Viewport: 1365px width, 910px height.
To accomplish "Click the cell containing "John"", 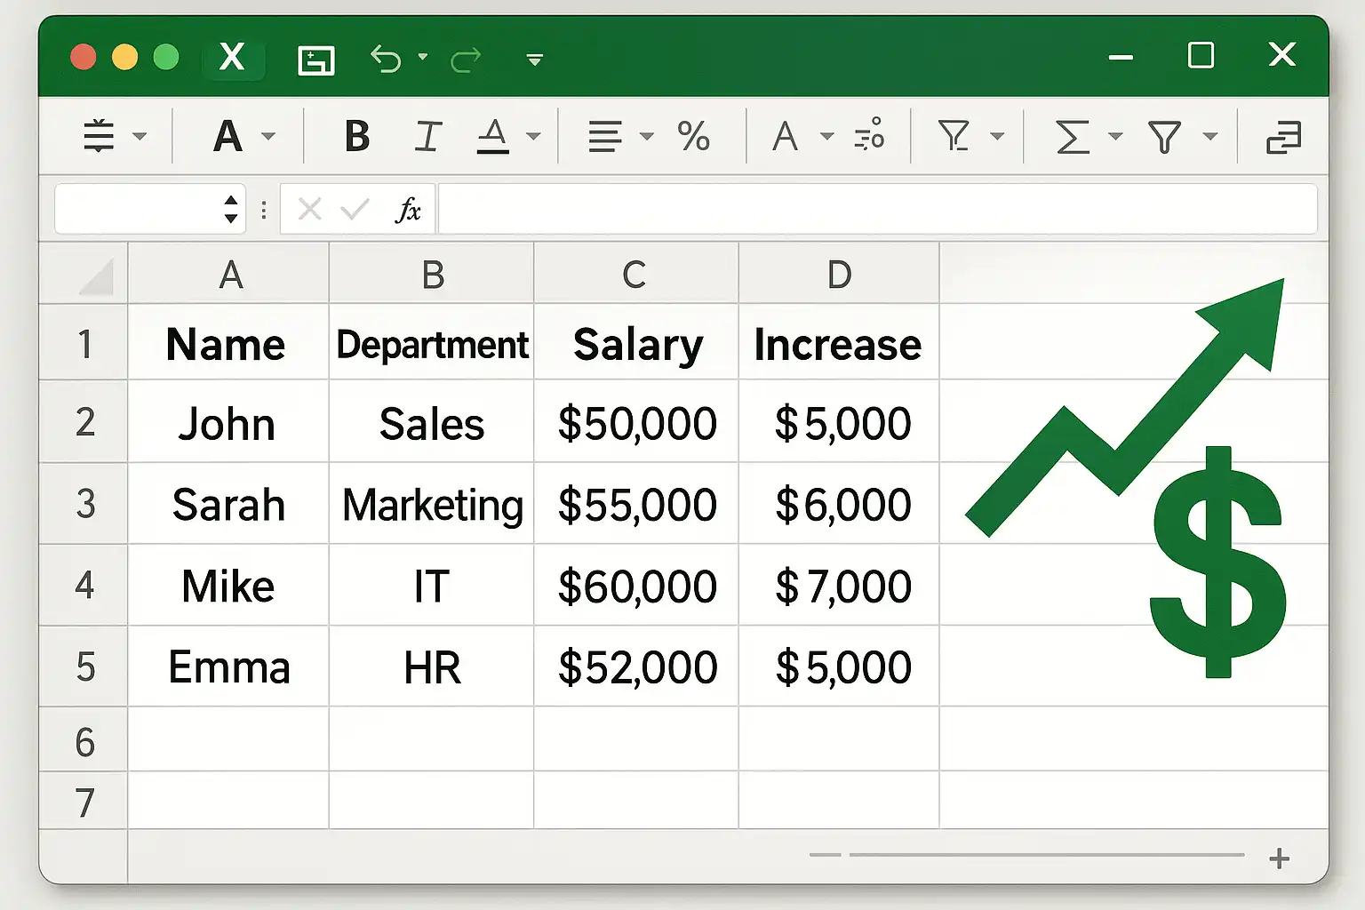I will pyautogui.click(x=229, y=422).
